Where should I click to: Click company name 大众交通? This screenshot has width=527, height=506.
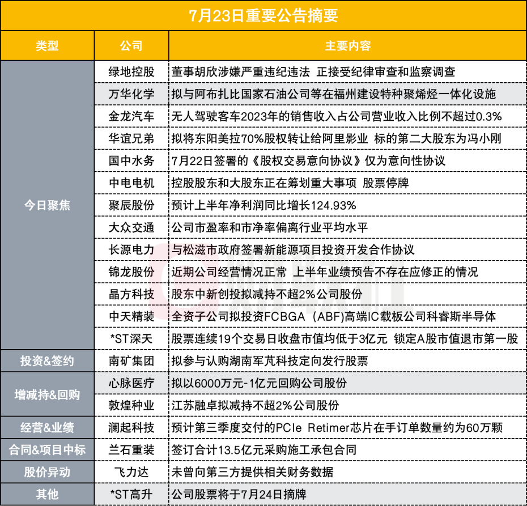(x=131, y=227)
